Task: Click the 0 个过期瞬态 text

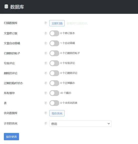Action: (68, 83)
